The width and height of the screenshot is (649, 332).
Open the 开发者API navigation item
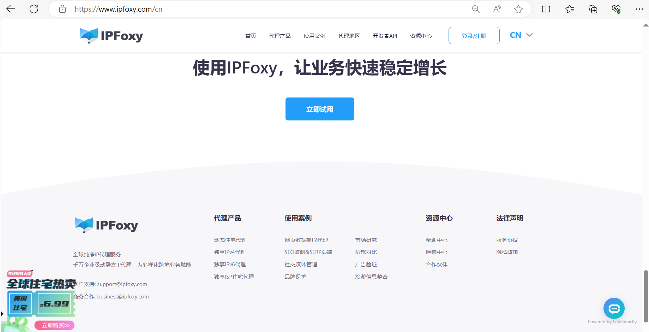[x=385, y=36]
